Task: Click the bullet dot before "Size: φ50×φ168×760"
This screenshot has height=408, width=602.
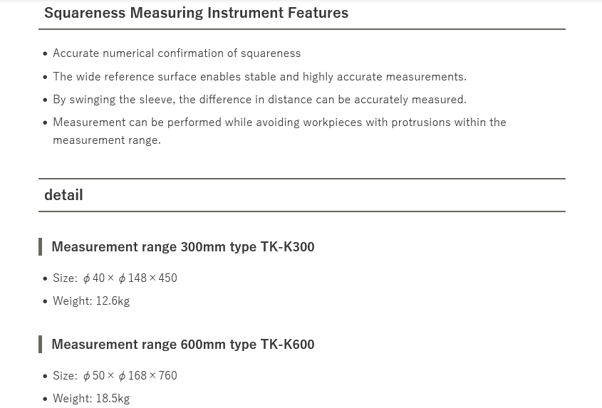Action: [45, 376]
